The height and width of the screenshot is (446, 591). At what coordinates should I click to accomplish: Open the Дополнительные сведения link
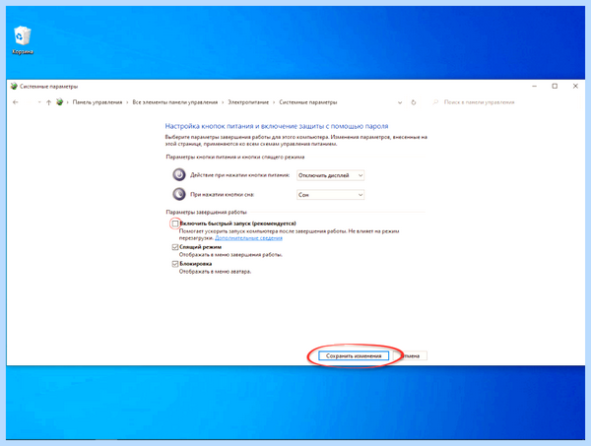click(249, 238)
